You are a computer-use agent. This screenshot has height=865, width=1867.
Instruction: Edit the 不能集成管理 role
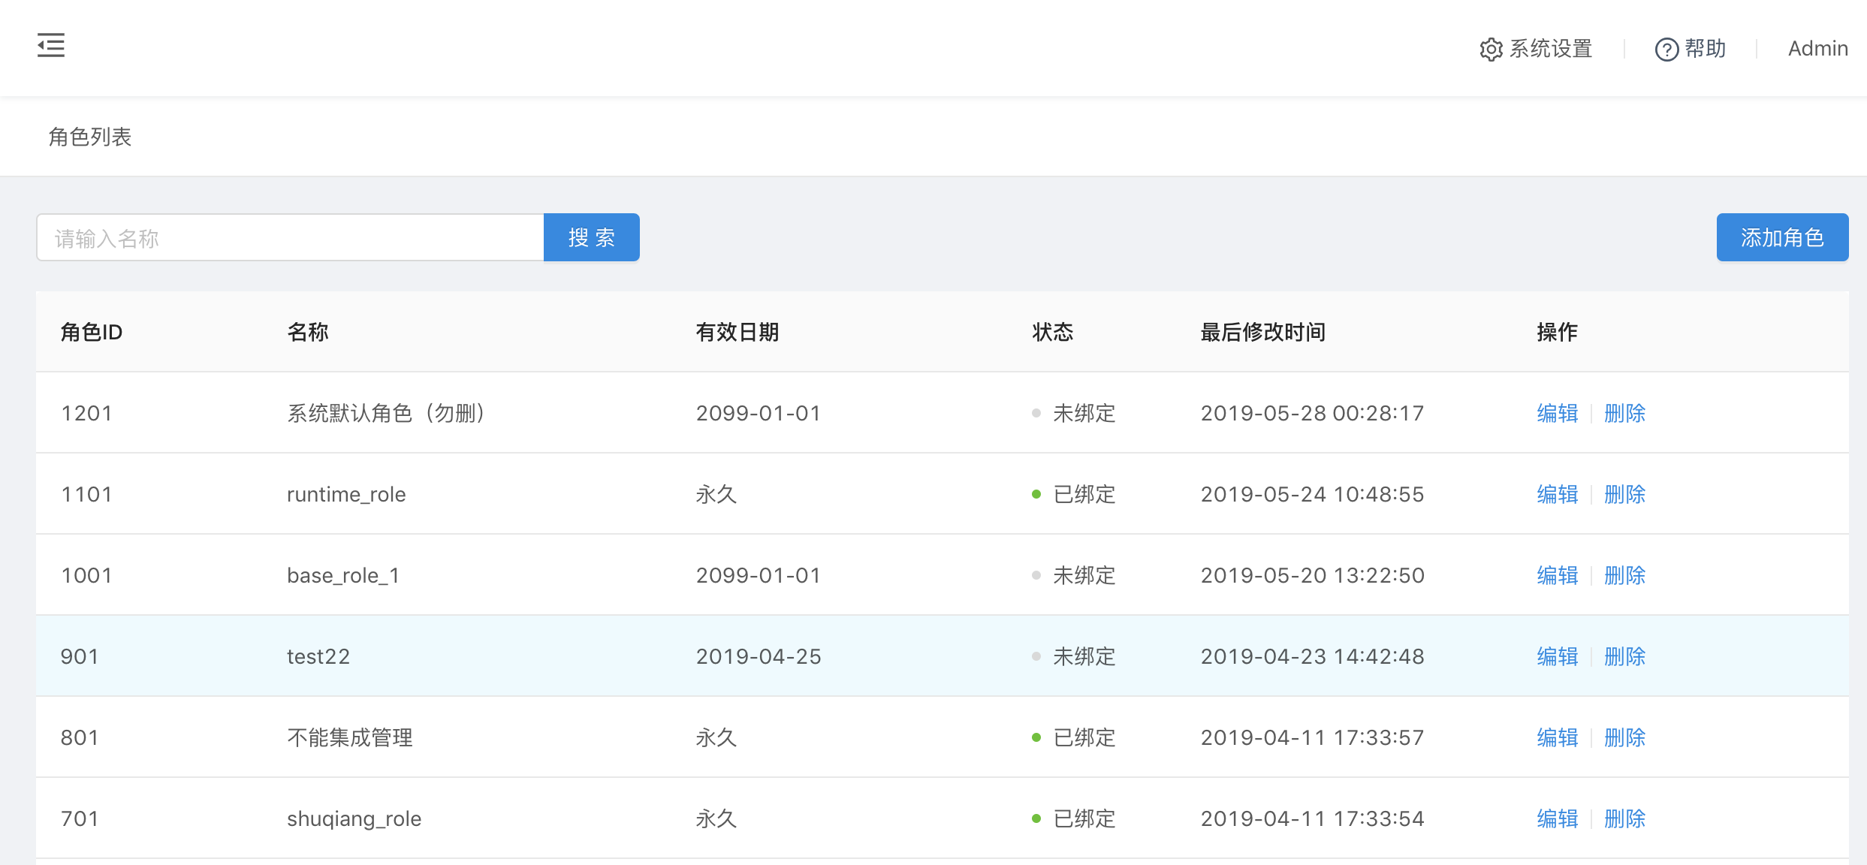point(1557,737)
